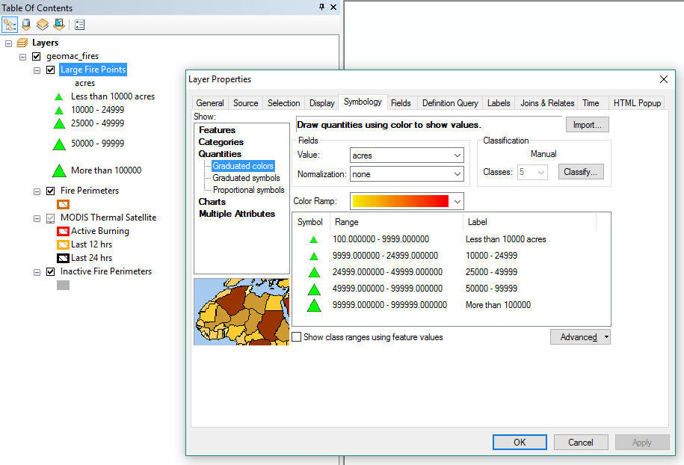Click the yellow-to-red color ramp bar
The height and width of the screenshot is (465, 684).
[x=401, y=201]
